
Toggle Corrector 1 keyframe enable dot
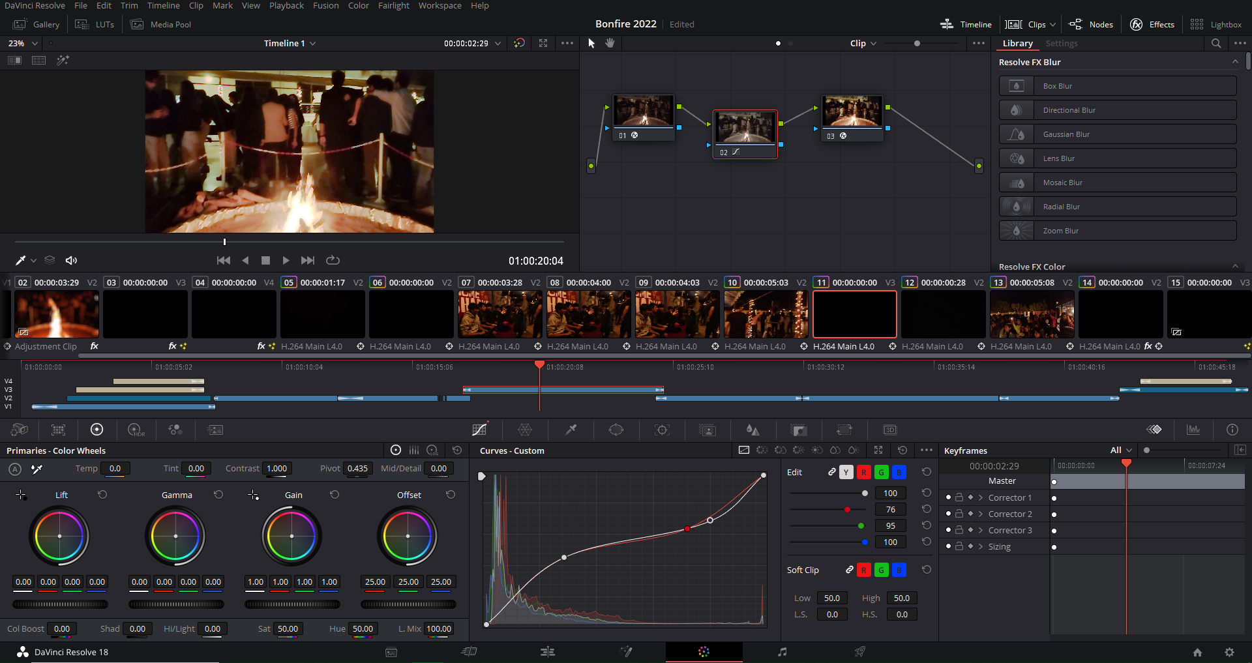948,497
